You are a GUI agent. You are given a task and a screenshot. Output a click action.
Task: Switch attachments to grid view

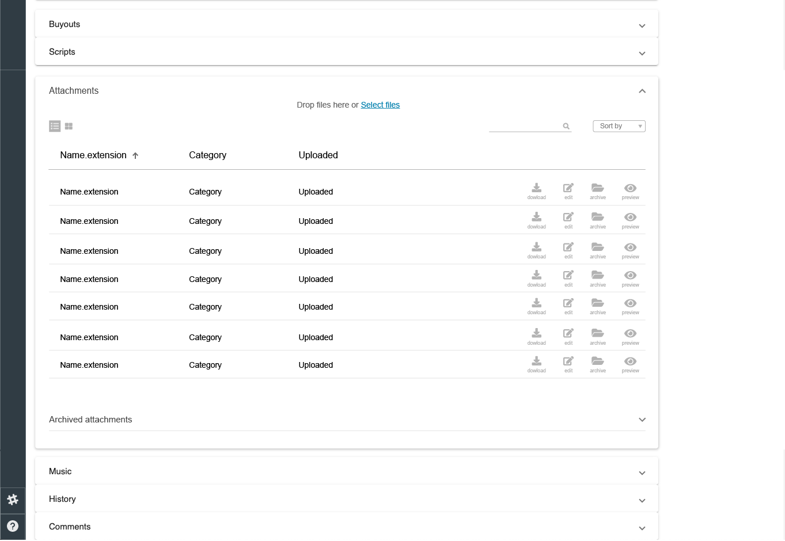point(69,126)
